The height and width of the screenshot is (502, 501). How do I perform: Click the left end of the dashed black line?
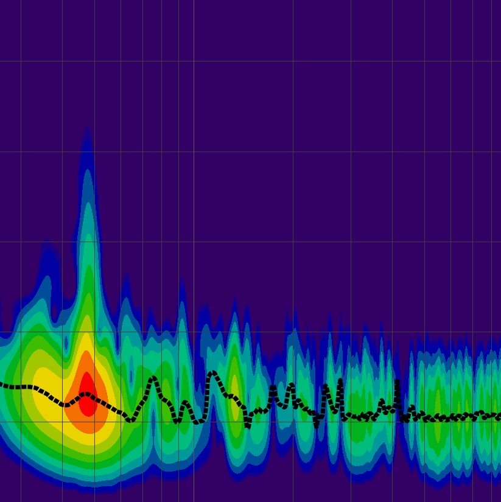[2, 385]
